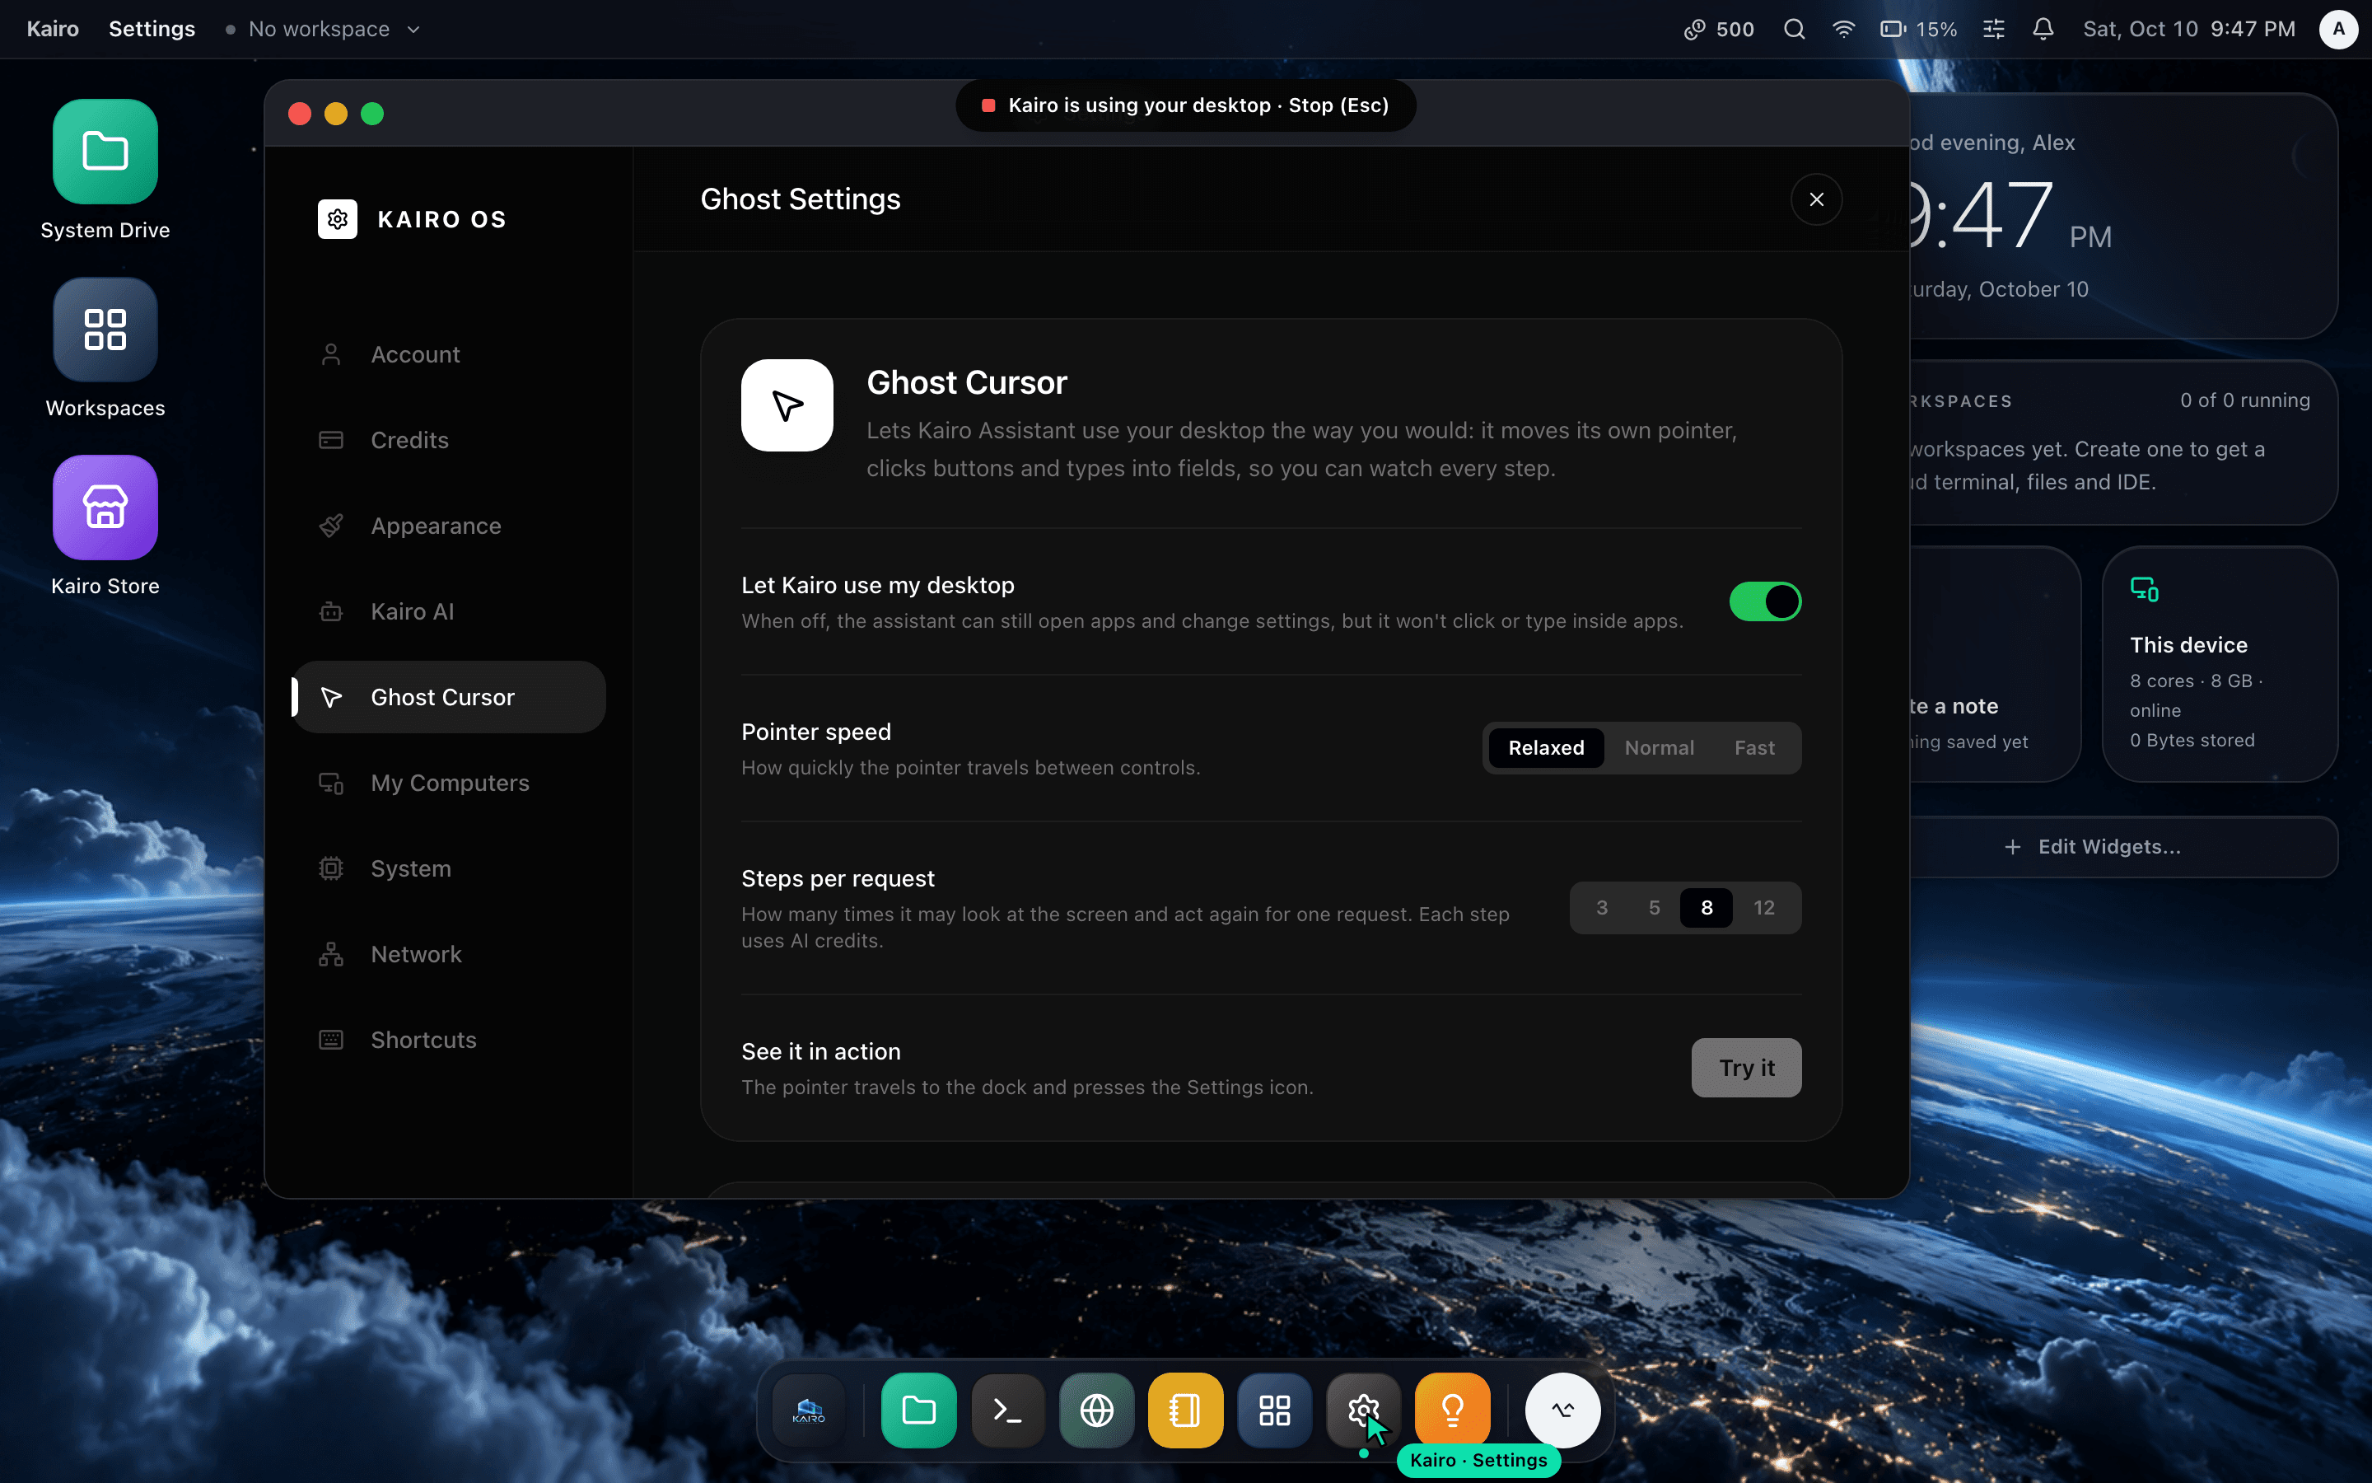Open the user avatar A menu
This screenshot has height=1483, width=2372.
(x=2337, y=30)
